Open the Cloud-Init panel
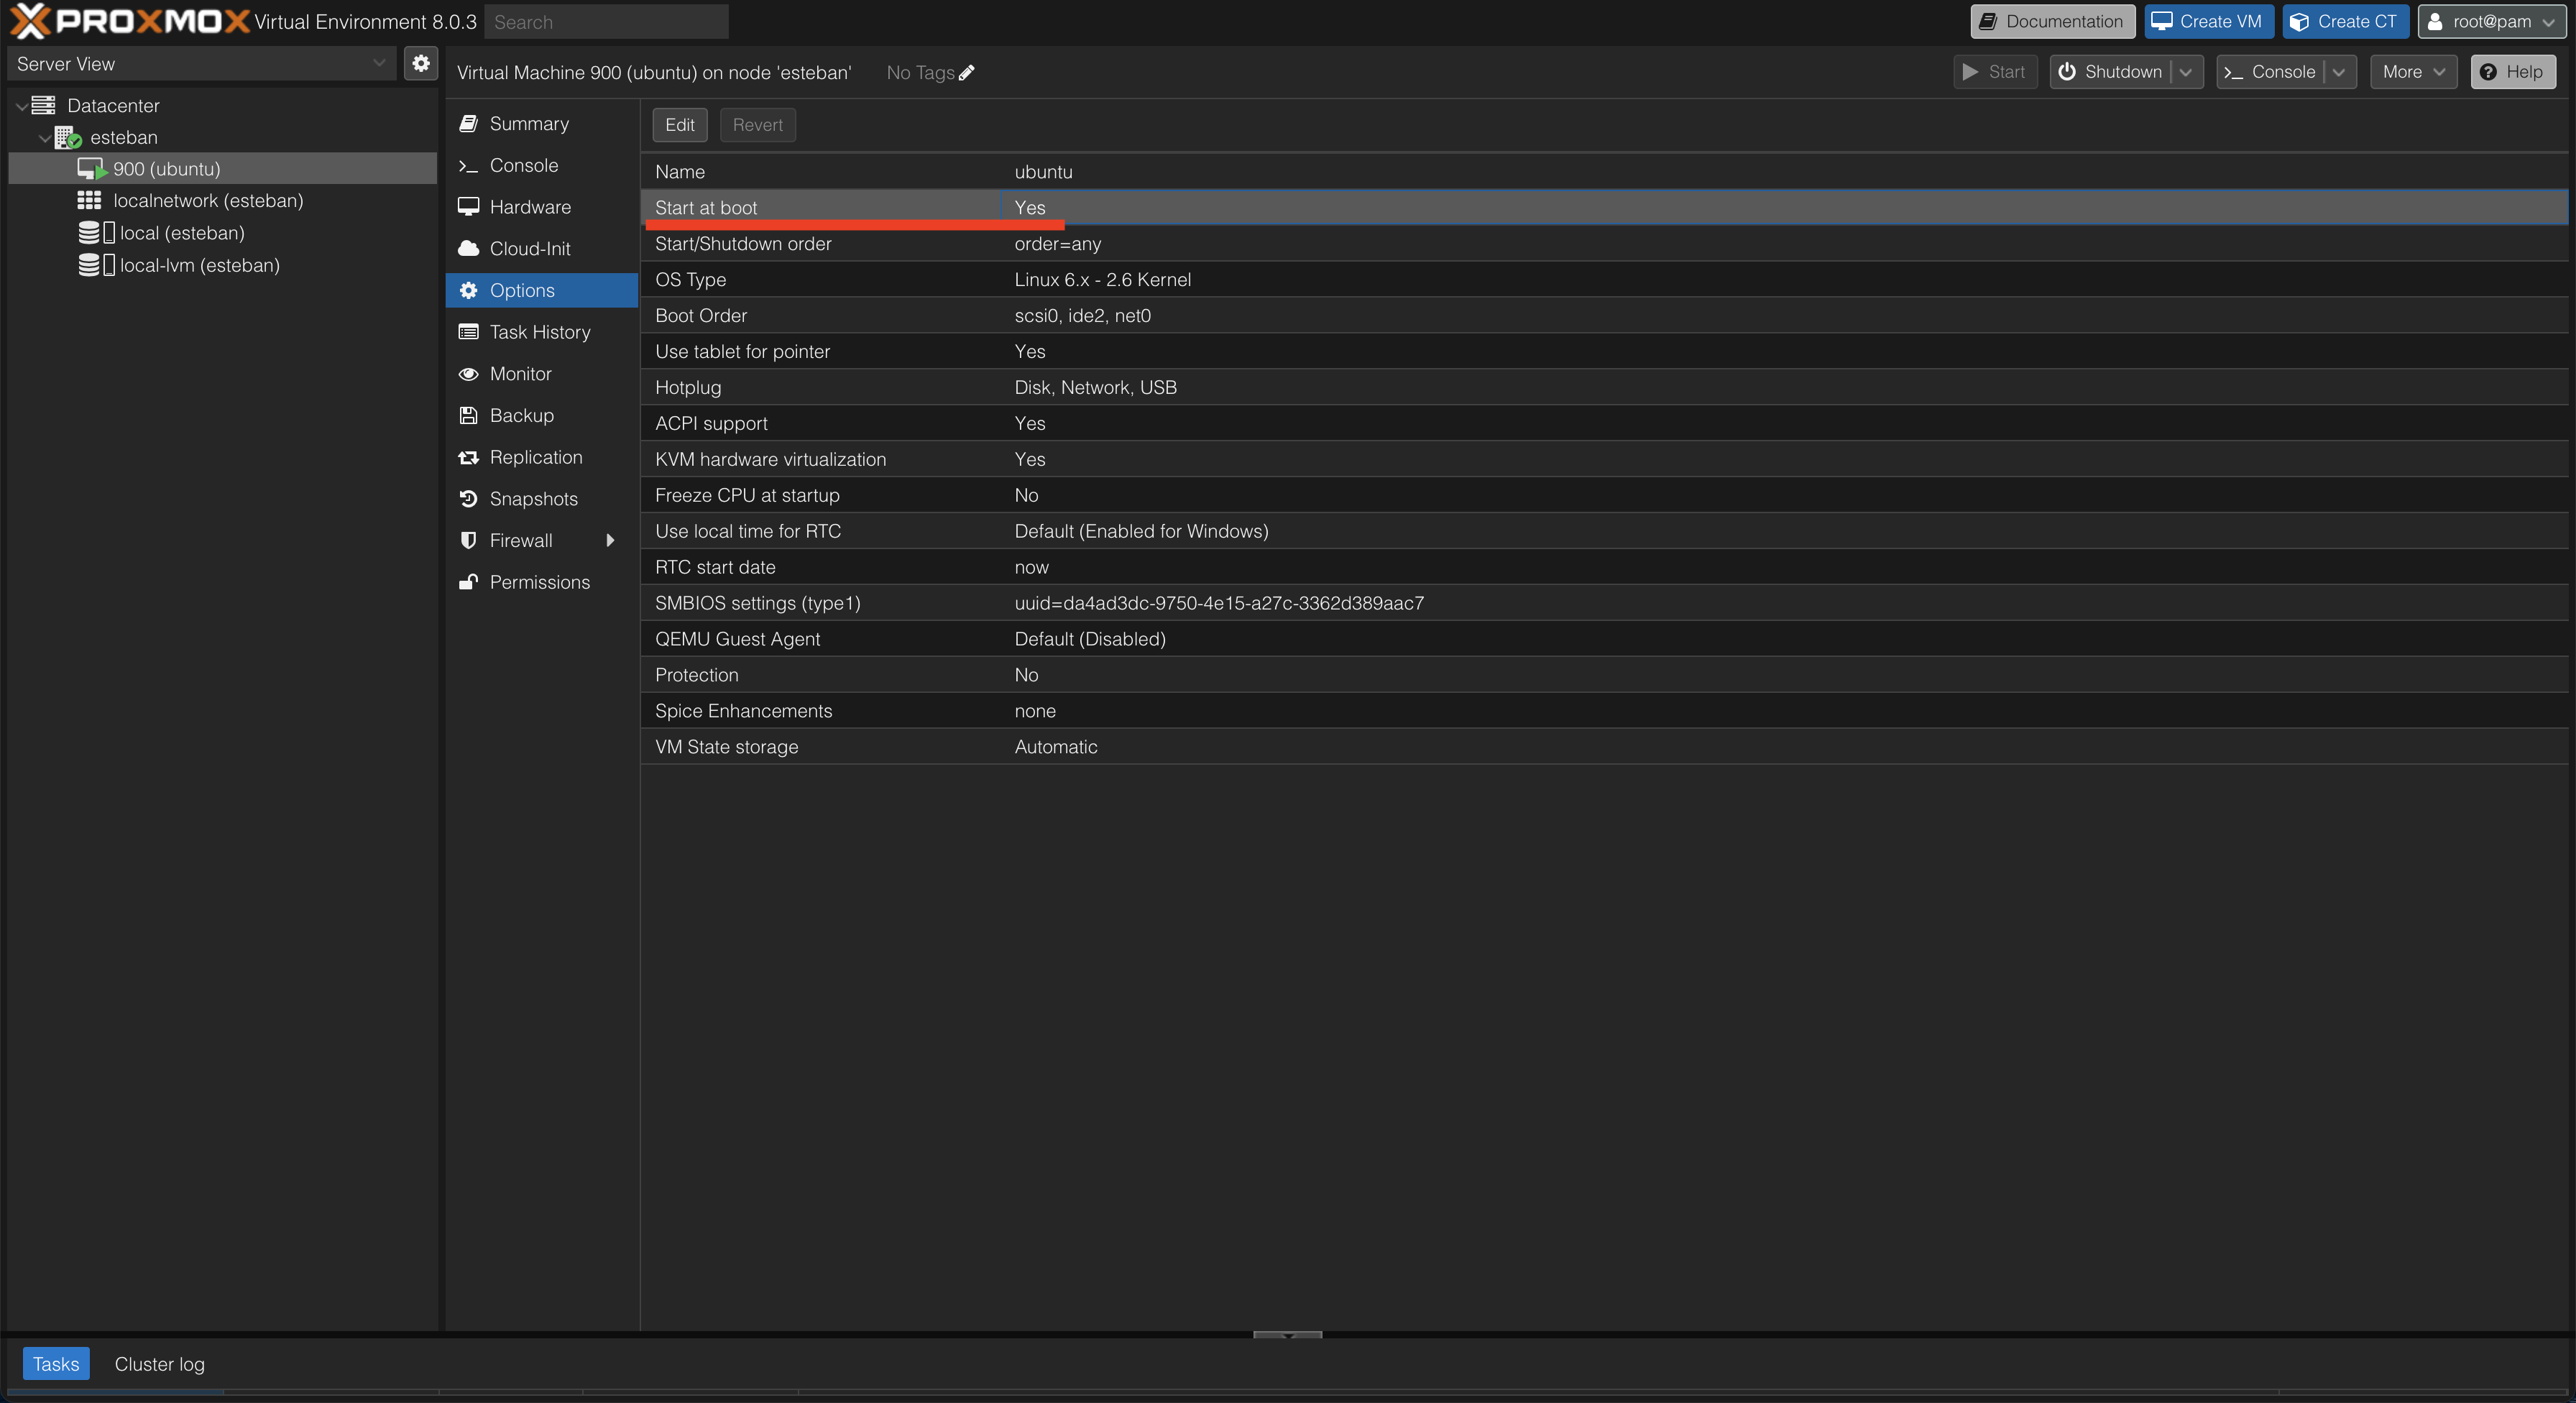 click(x=541, y=248)
